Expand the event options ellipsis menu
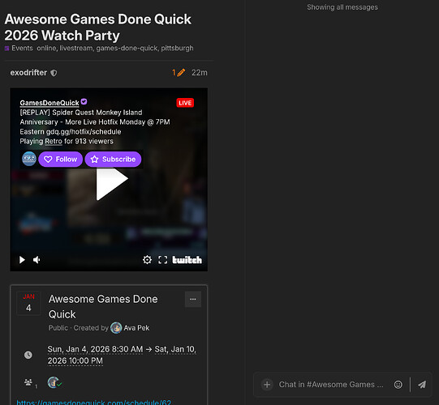 pyautogui.click(x=193, y=299)
